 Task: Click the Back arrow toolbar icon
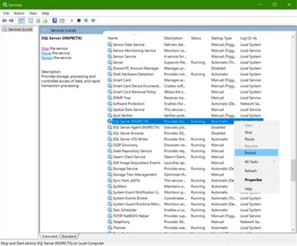(x=4, y=21)
